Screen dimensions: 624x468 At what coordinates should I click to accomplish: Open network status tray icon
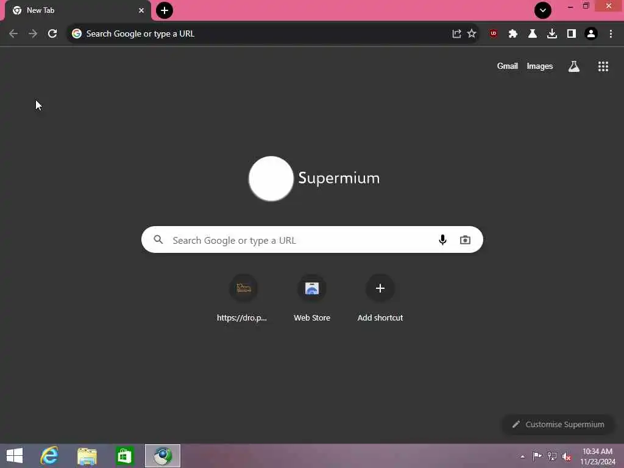pyautogui.click(x=551, y=456)
